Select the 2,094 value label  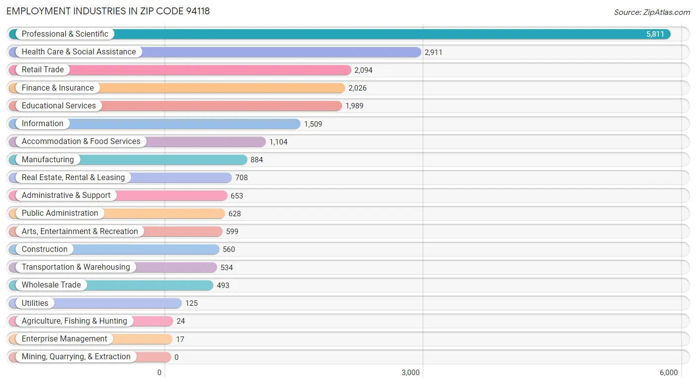363,70
